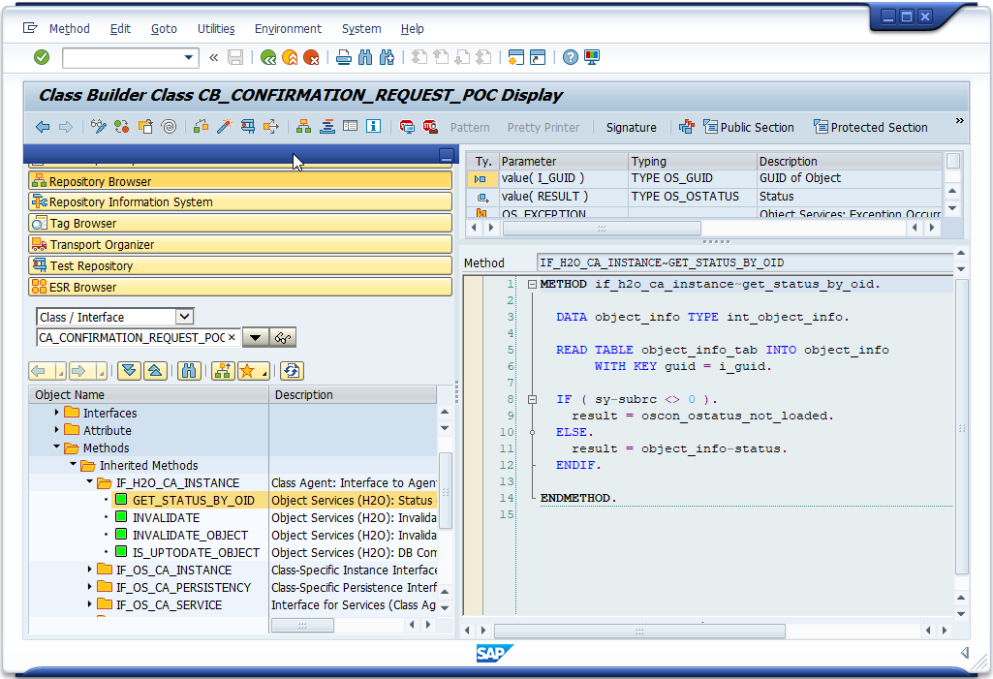The width and height of the screenshot is (993, 679).
Task: Open the Repository Browser
Action: pos(240,181)
